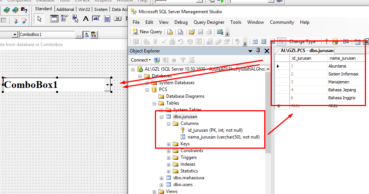Image resolution: width=369 pixels, height=194 pixels.
Task: Click the Bahasa Jepang cell
Action: (346, 90)
